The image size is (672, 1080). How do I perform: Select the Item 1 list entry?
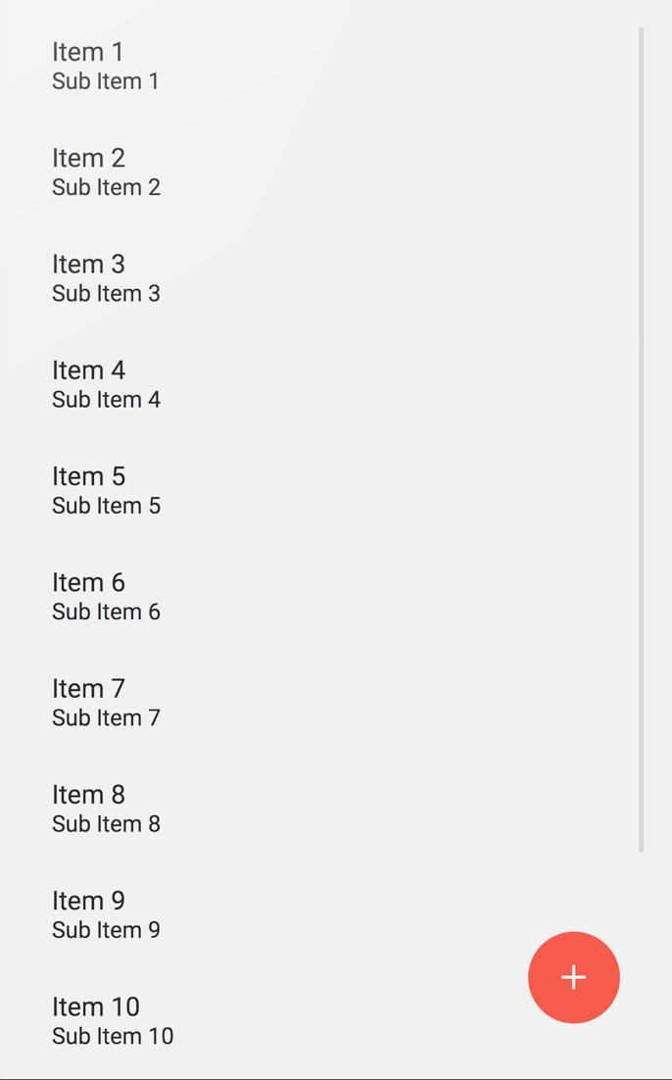pos(88,52)
